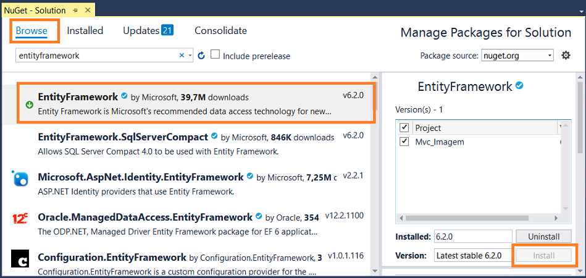This screenshot has width=586, height=278.
Task: Click the pin icon on NuGet tab
Action: point(75,11)
